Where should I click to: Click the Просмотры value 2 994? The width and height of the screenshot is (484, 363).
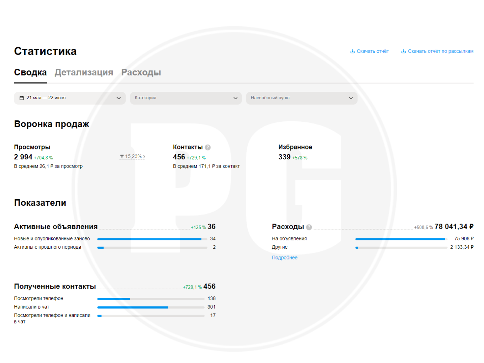pyautogui.click(x=23, y=157)
